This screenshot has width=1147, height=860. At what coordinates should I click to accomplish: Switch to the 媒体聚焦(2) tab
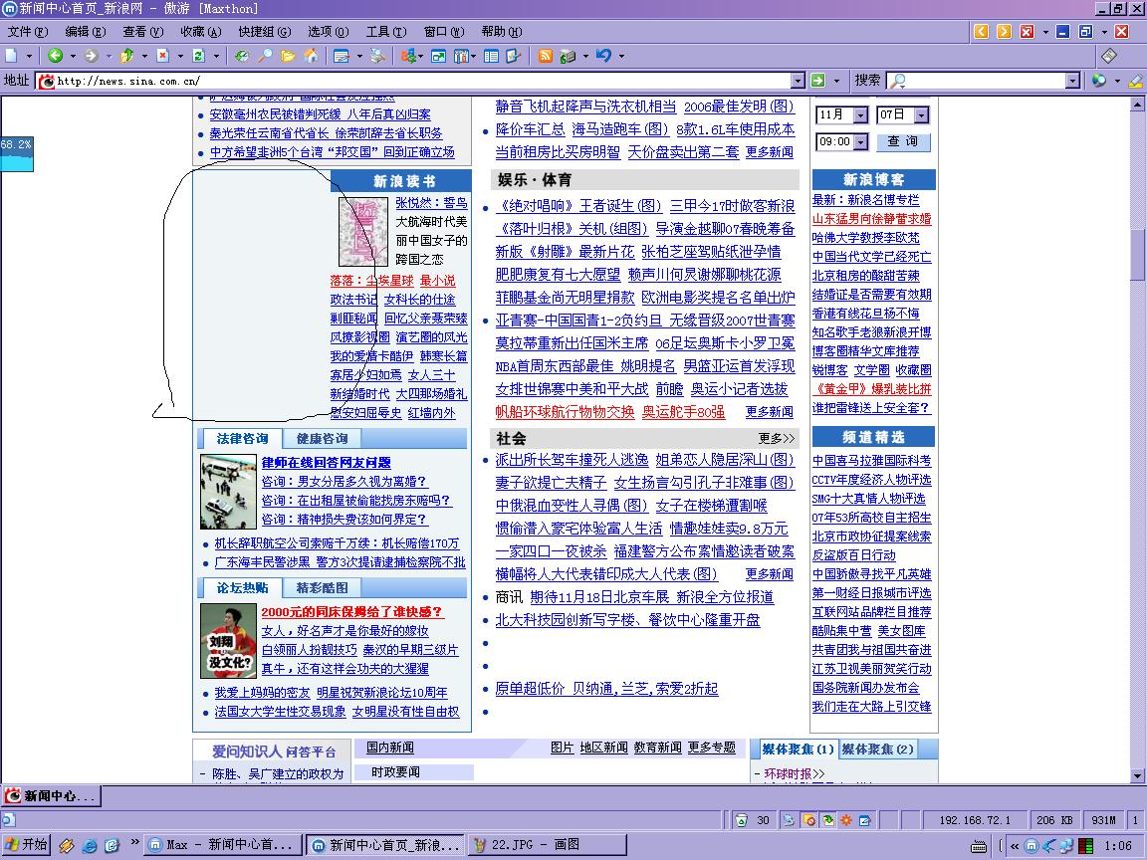(x=877, y=749)
